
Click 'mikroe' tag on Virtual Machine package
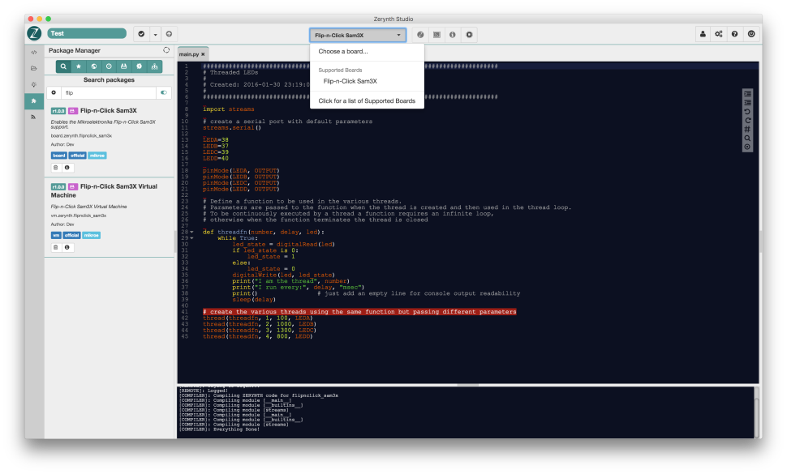click(x=92, y=235)
